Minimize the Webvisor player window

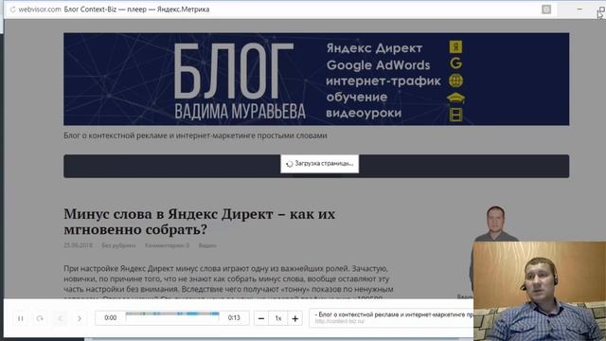[579, 9]
